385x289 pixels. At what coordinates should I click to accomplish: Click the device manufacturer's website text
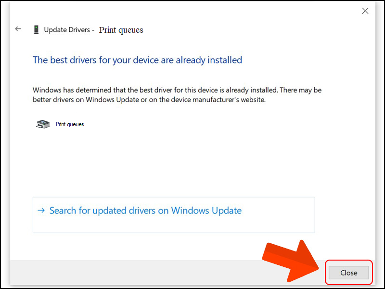[x=226, y=100]
